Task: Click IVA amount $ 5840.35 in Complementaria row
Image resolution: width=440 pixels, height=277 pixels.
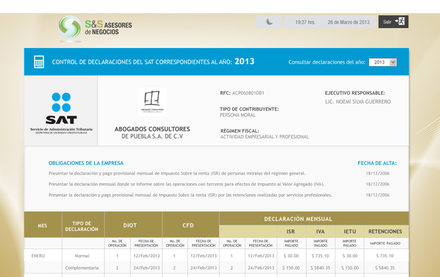Action: 320,268
